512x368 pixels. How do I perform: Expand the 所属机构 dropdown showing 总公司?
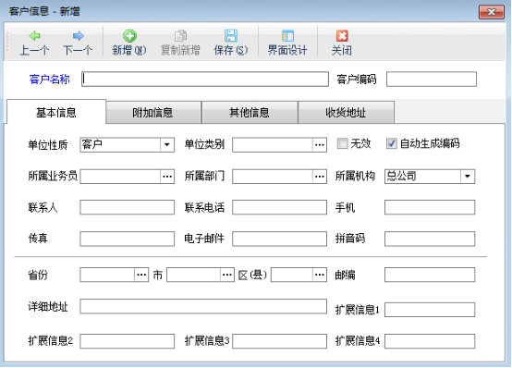click(x=468, y=177)
